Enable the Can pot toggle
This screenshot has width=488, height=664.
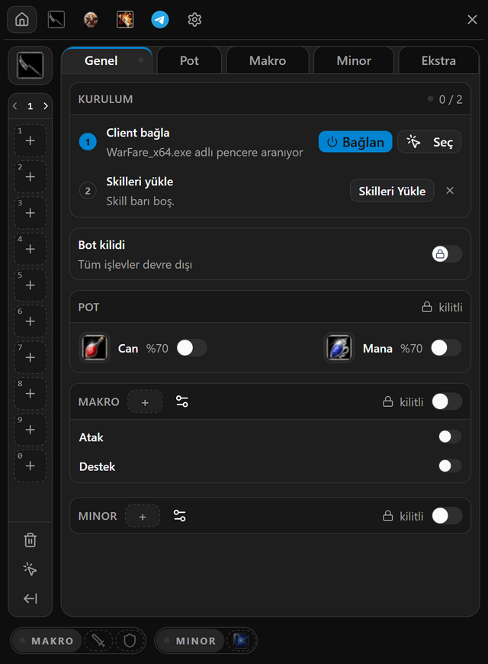point(191,348)
